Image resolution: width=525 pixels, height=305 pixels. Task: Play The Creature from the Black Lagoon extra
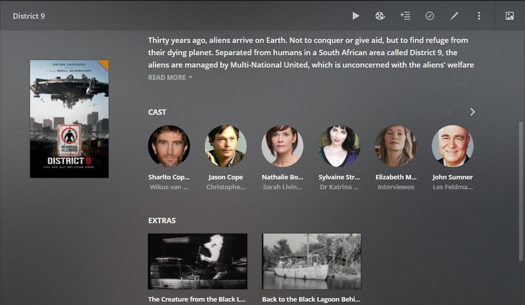click(x=198, y=261)
